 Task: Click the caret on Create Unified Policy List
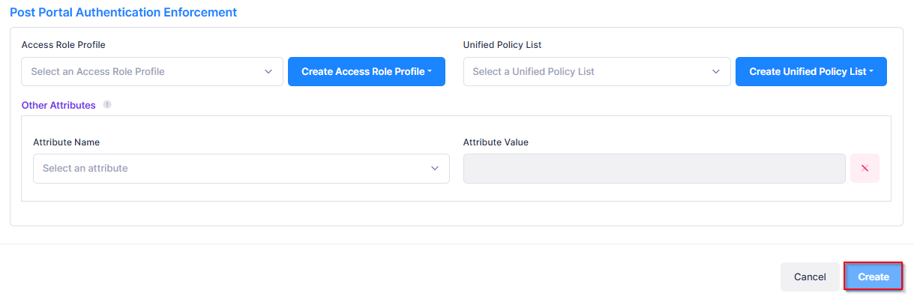pyautogui.click(x=871, y=72)
